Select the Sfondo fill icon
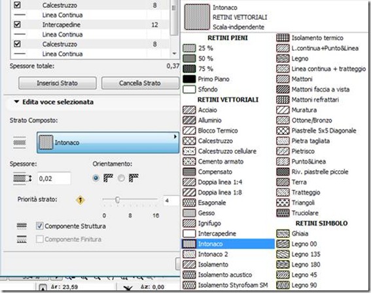The height and width of the screenshot is (293, 371). pyautogui.click(x=189, y=89)
